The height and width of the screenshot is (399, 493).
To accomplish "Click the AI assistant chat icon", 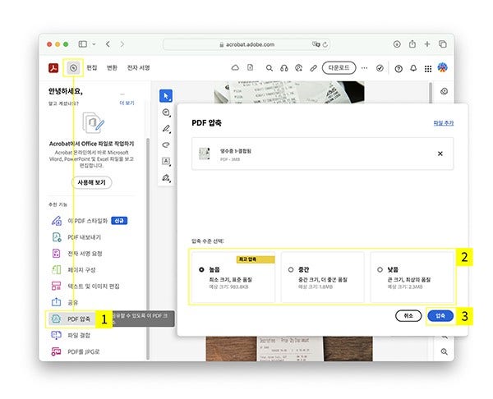I will [x=299, y=68].
